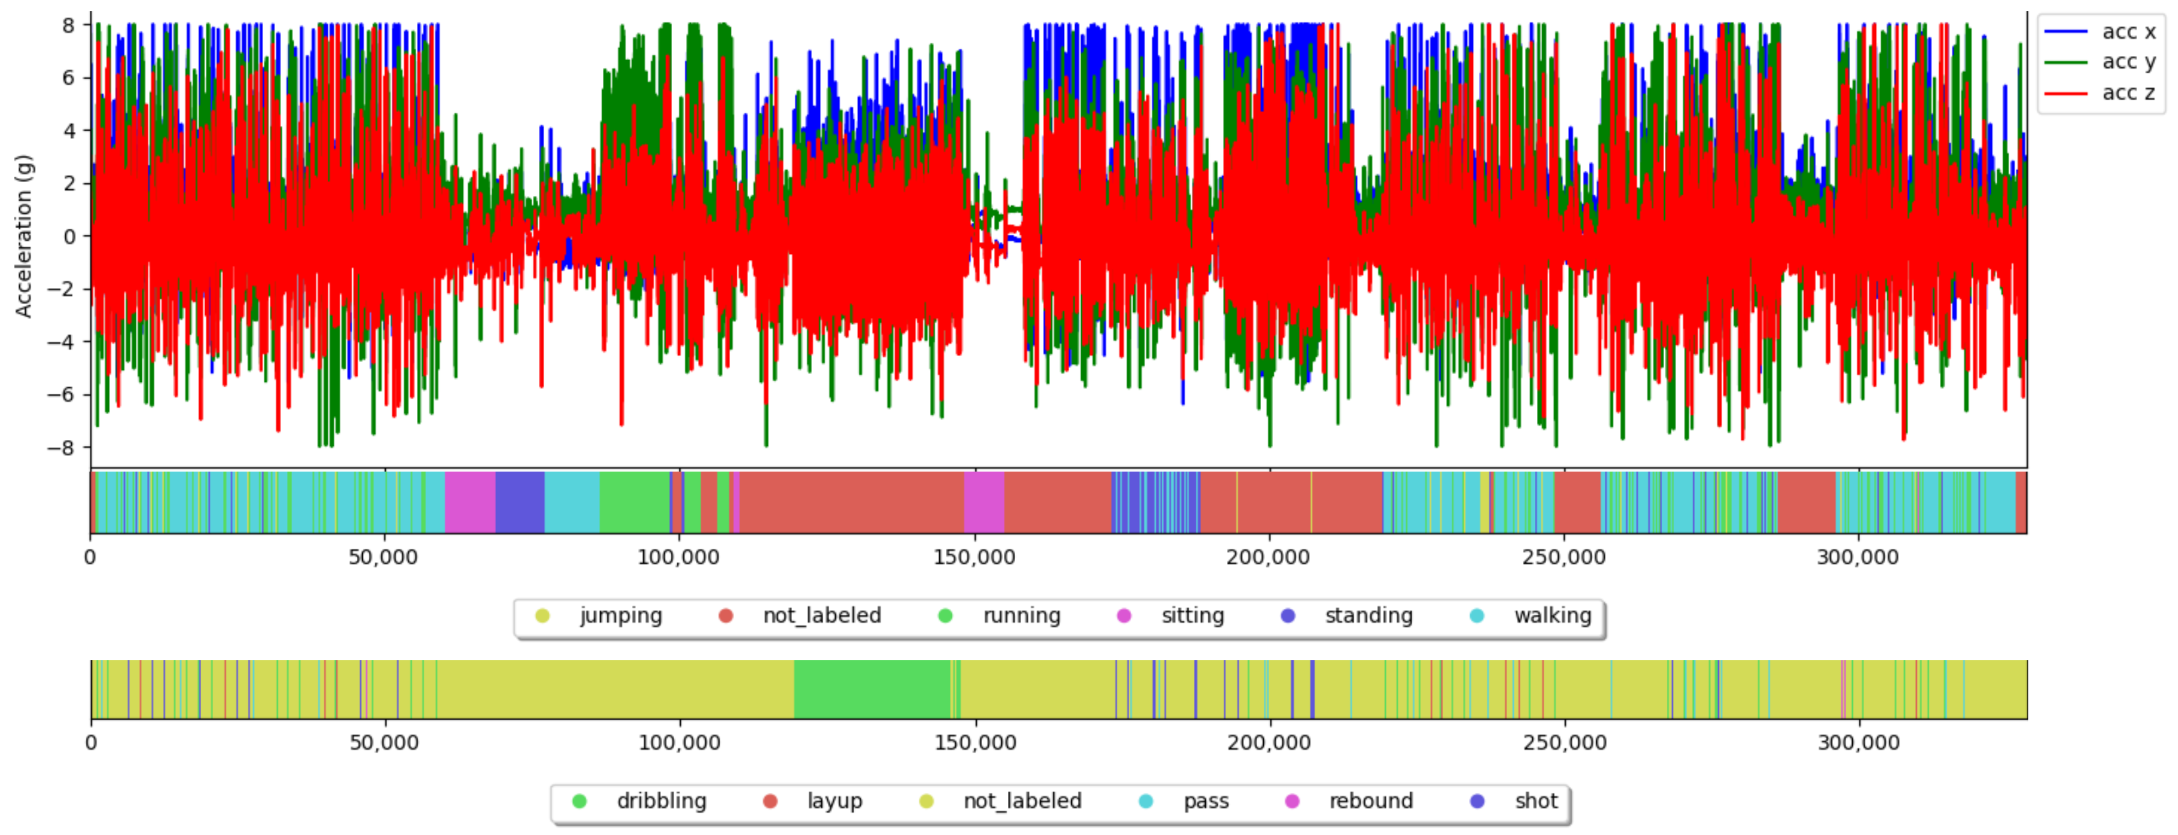
Task: Click the jumping legend dot
Action: click(543, 616)
